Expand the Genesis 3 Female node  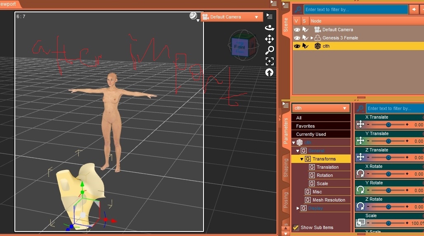click(312, 38)
